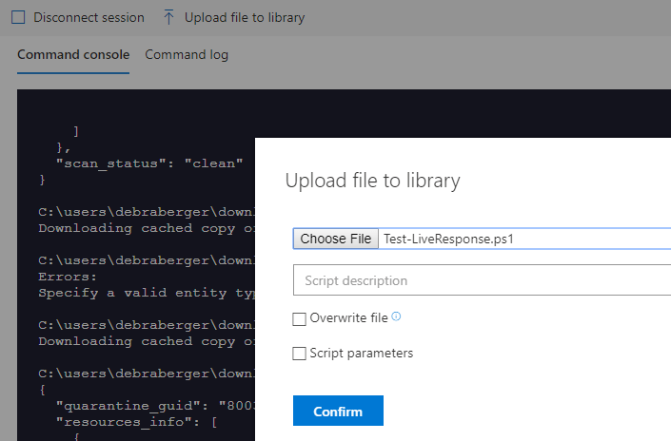Click the Upload file to library dialog heading
Image resolution: width=671 pixels, height=441 pixels.
373,181
